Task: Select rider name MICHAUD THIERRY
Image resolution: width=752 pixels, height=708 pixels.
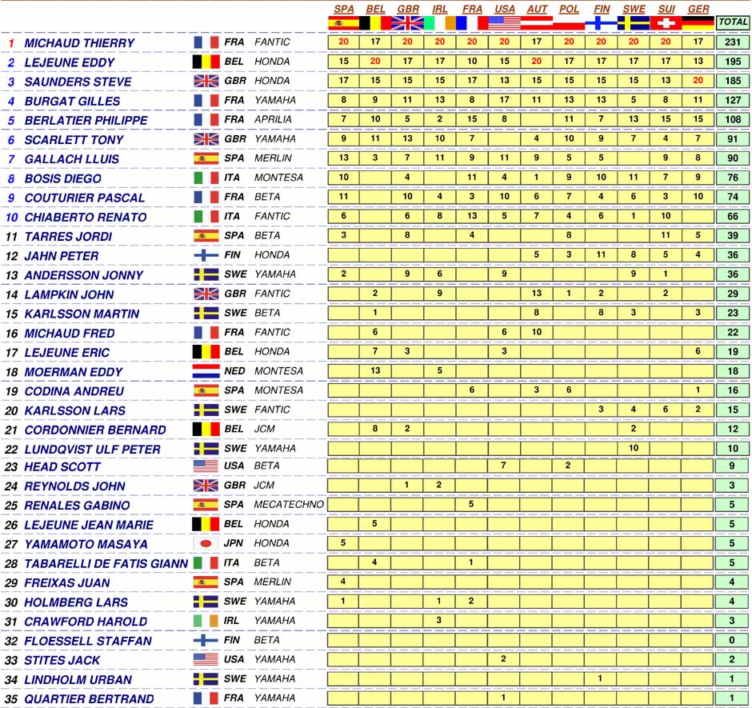Action: (79, 43)
